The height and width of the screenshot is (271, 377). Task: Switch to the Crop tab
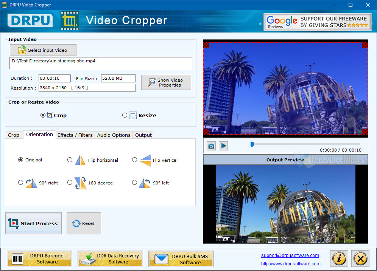[x=14, y=135]
